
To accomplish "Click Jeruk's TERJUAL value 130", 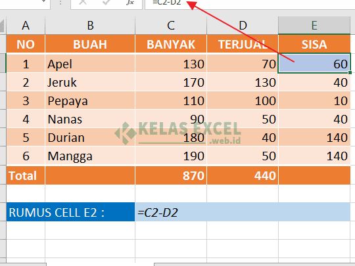I will click(243, 82).
